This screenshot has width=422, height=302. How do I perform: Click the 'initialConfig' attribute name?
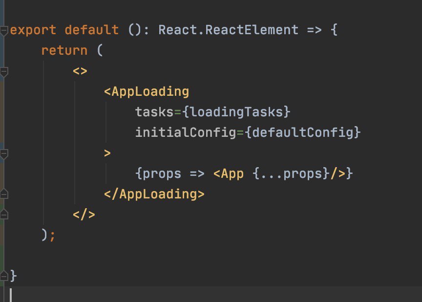point(186,132)
